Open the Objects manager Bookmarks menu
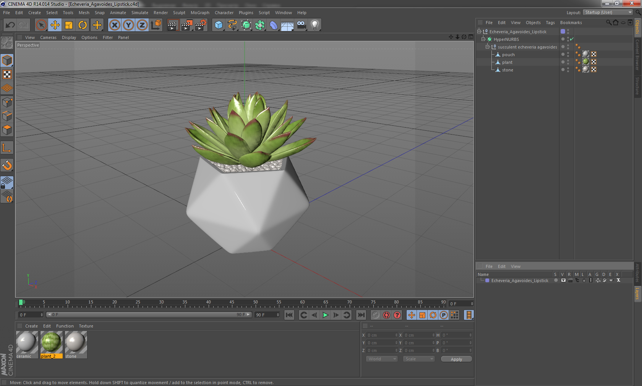Screen dimensions: 642x386 [x=571, y=23]
